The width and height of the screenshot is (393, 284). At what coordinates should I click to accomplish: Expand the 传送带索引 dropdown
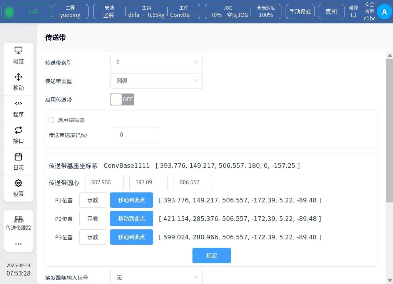tap(156, 62)
